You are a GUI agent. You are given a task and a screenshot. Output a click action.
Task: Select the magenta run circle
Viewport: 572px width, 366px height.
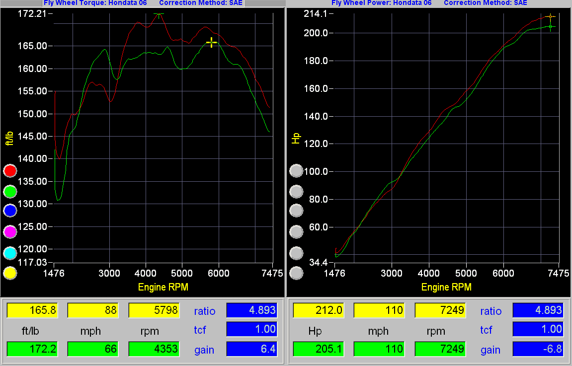[x=10, y=231]
